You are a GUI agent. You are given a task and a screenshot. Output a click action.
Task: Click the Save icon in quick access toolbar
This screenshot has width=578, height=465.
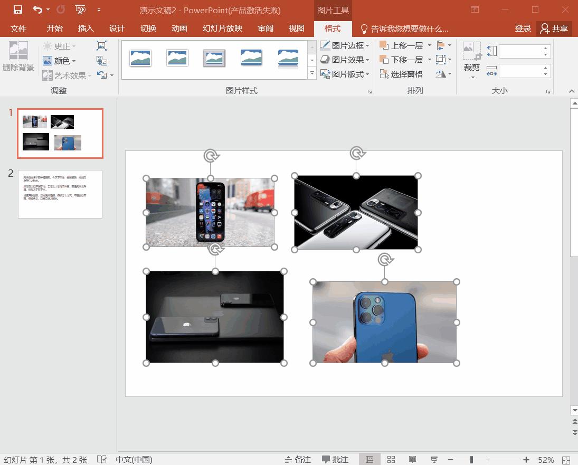point(18,10)
